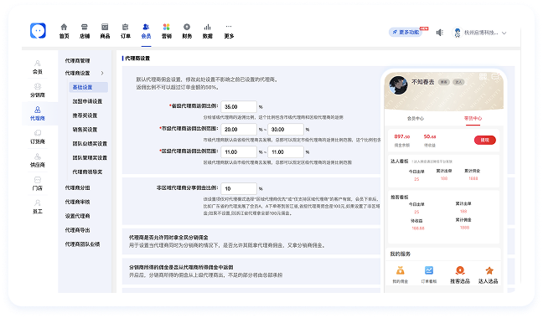Click the speaker sound icon in header
Viewport: 543px width, 318px height.
coord(439,33)
